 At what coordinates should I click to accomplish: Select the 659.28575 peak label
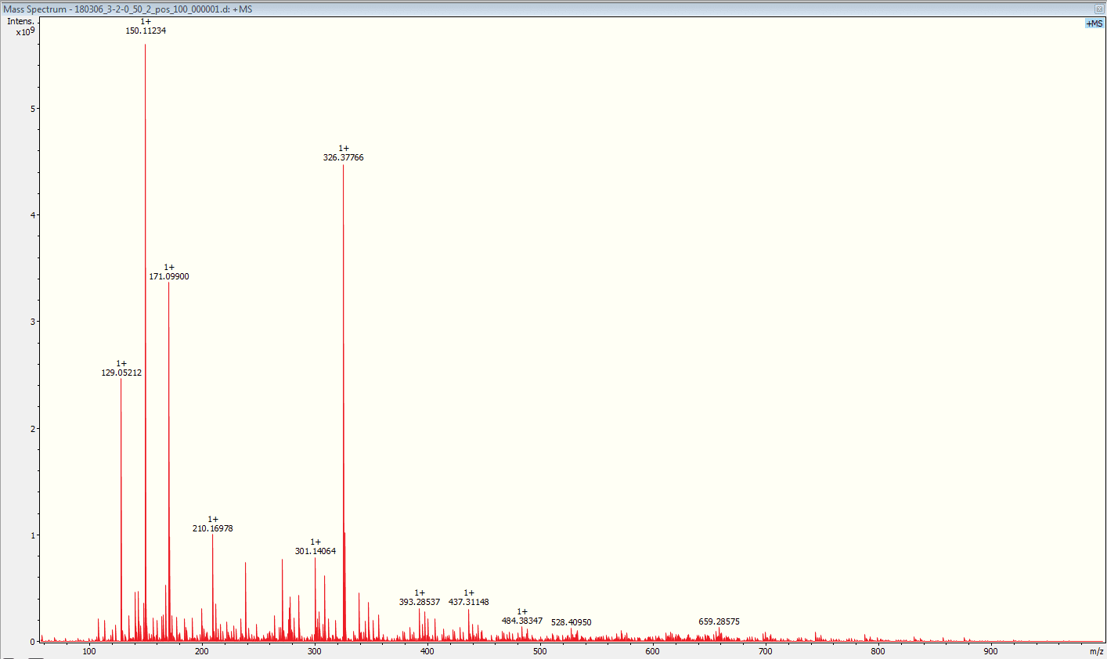tap(719, 621)
